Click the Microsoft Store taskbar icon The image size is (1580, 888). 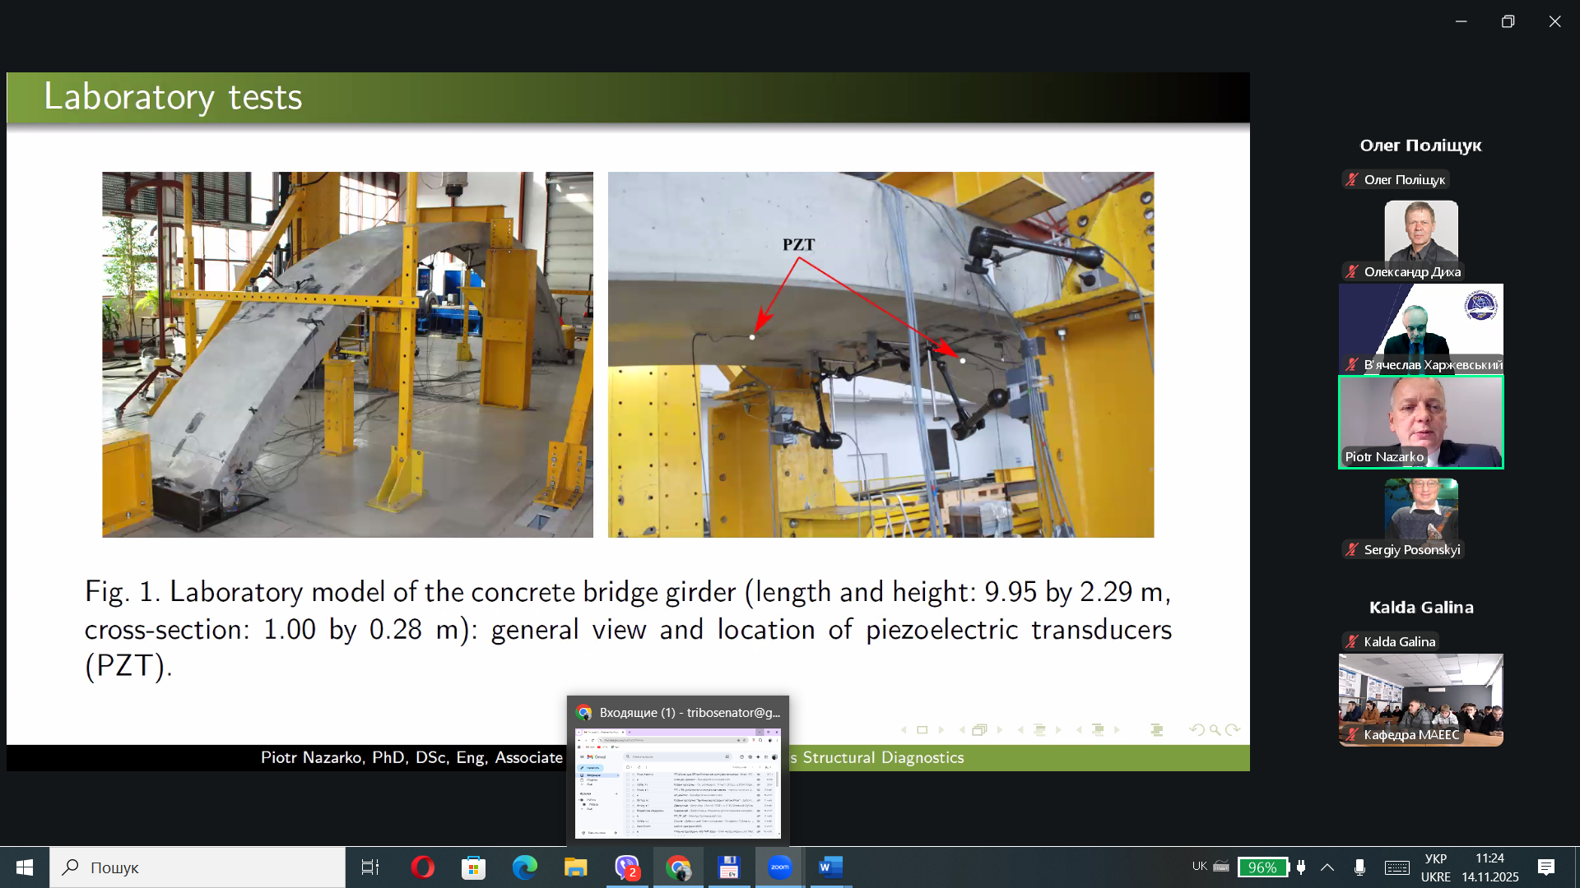[x=473, y=867]
